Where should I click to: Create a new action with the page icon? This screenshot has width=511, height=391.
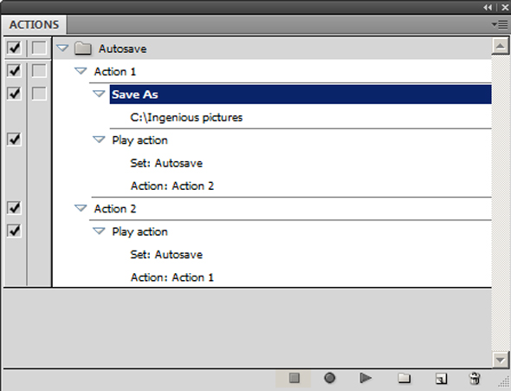(x=441, y=378)
